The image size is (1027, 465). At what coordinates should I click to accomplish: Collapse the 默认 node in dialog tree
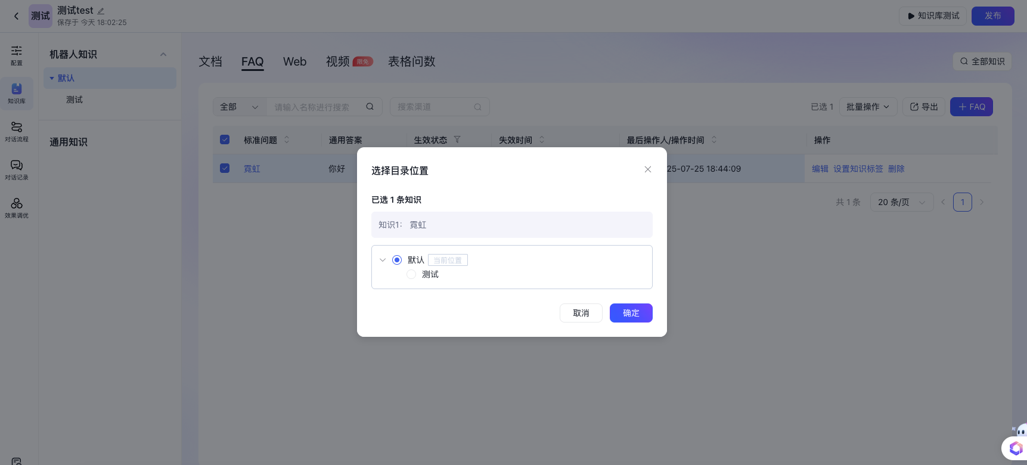pos(383,260)
